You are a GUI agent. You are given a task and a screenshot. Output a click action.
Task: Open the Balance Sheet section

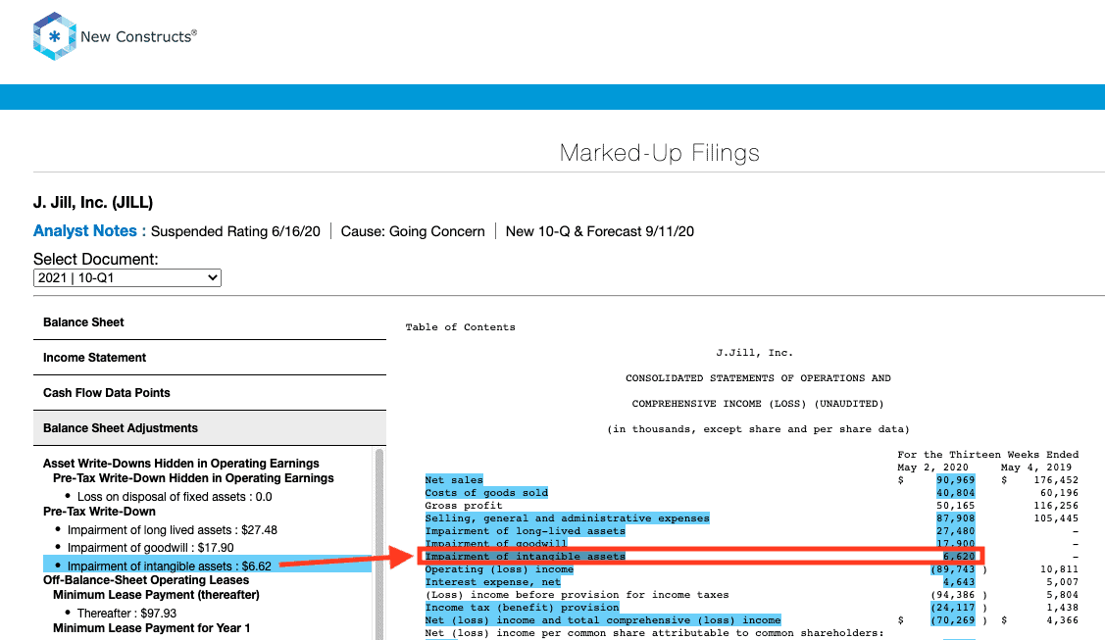tap(209, 322)
